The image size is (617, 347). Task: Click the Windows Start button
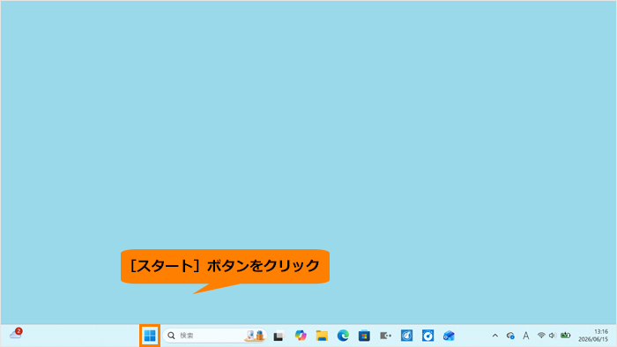point(150,336)
